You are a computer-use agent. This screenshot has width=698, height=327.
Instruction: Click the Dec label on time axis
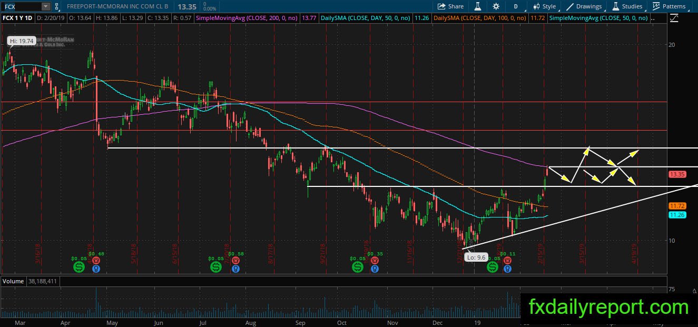pos(437,323)
